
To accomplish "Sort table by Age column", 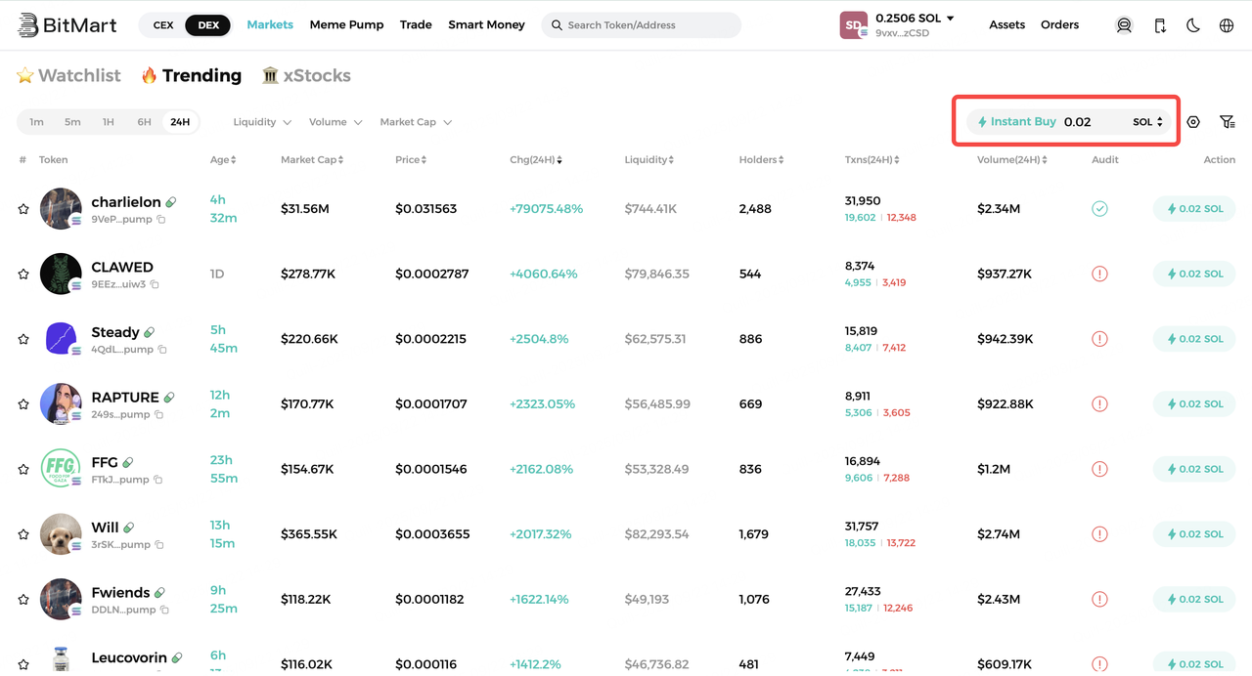I will pos(223,160).
